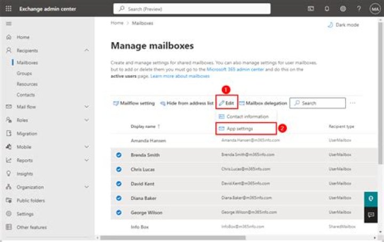Open the teal help assistant button
The height and width of the screenshot is (242, 384).
coord(371,199)
